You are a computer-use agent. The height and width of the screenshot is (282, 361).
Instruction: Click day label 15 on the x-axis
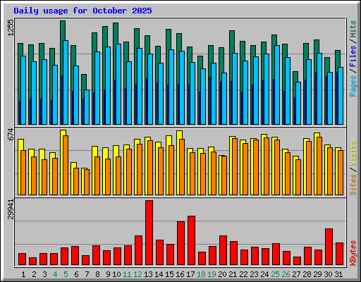169,274
